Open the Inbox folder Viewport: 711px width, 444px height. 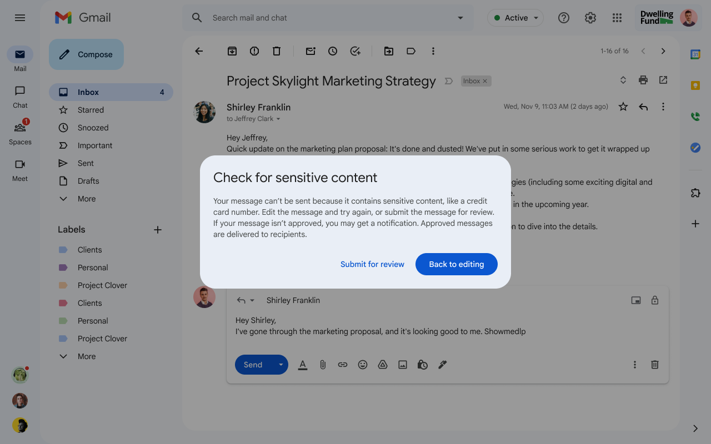[111, 92]
